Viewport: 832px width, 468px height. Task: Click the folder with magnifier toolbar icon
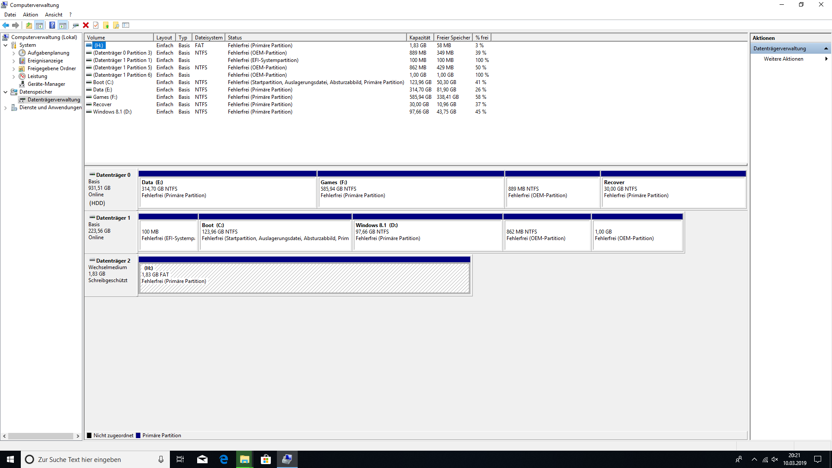click(x=116, y=25)
